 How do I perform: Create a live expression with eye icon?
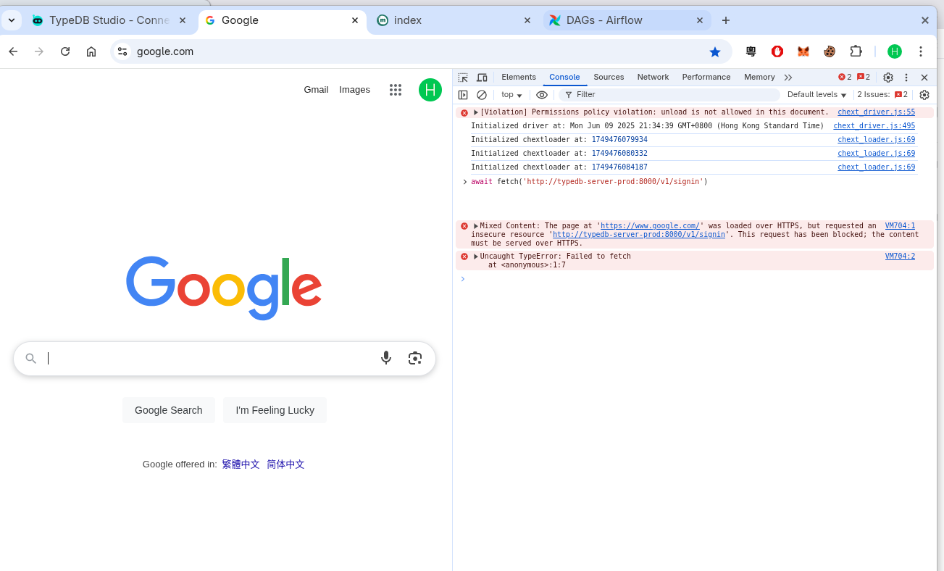[542, 95]
